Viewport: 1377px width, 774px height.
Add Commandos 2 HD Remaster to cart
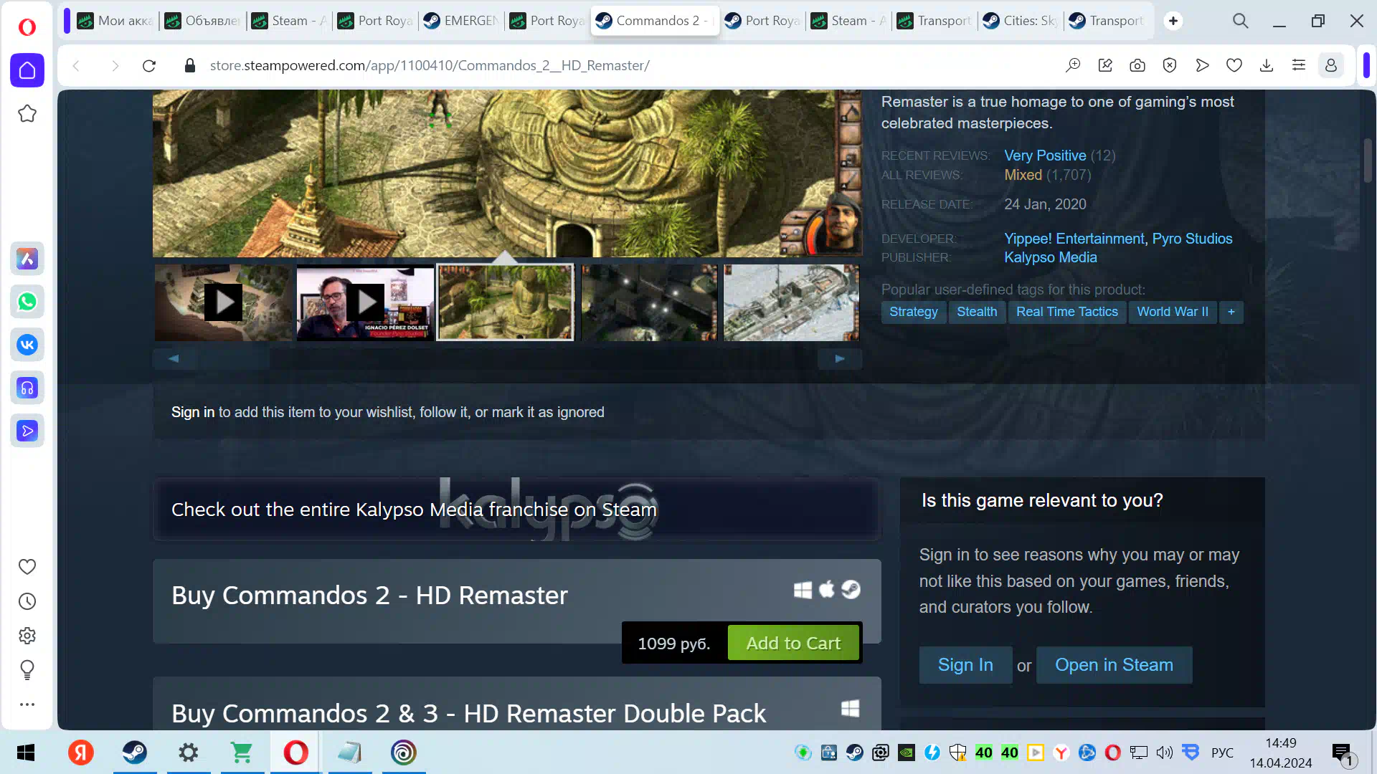(793, 643)
